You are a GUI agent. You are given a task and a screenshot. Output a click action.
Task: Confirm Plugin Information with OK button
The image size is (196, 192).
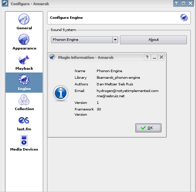pyautogui.click(x=148, y=128)
